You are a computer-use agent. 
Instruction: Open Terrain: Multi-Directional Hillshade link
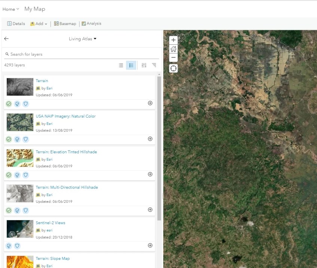[x=67, y=187]
